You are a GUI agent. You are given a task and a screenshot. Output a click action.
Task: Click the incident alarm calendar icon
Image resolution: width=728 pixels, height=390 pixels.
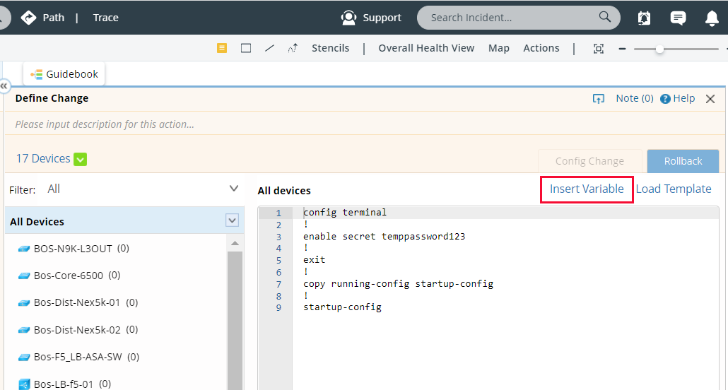pyautogui.click(x=644, y=18)
